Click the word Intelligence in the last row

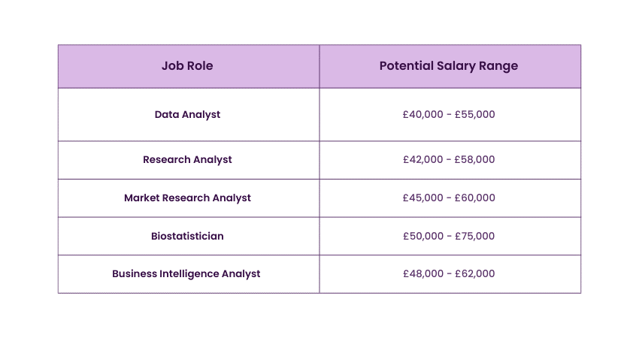(189, 274)
